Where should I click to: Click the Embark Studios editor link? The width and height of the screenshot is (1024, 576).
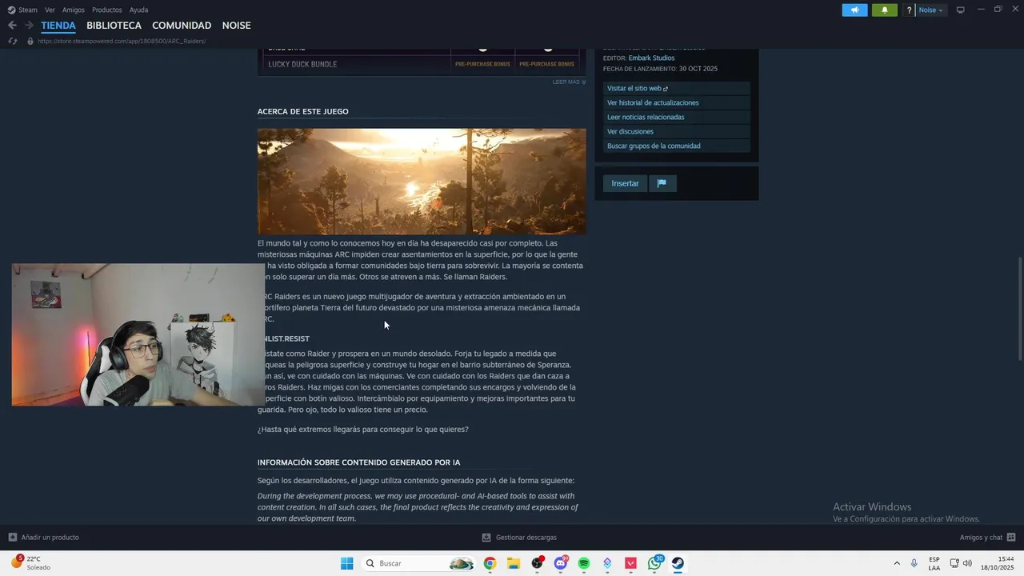point(651,58)
